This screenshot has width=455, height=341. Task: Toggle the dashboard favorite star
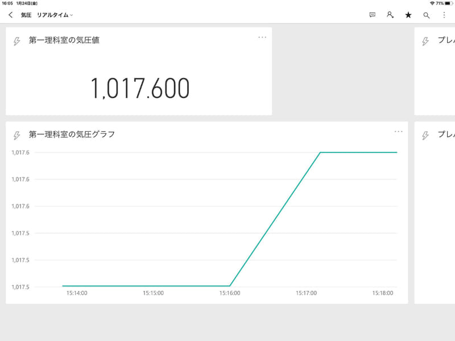[408, 14]
